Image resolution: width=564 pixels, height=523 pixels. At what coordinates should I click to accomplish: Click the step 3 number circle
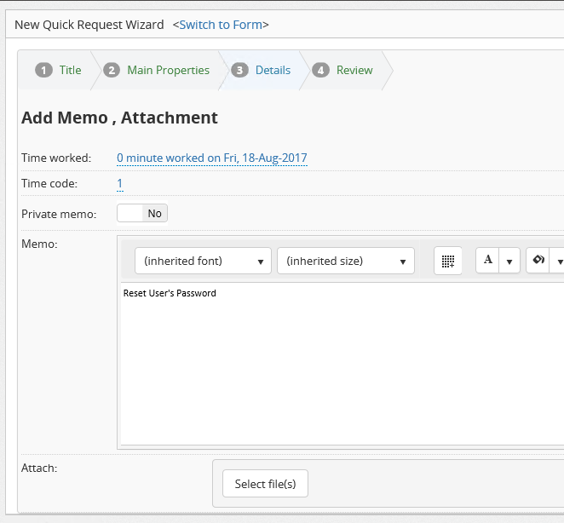tap(240, 70)
